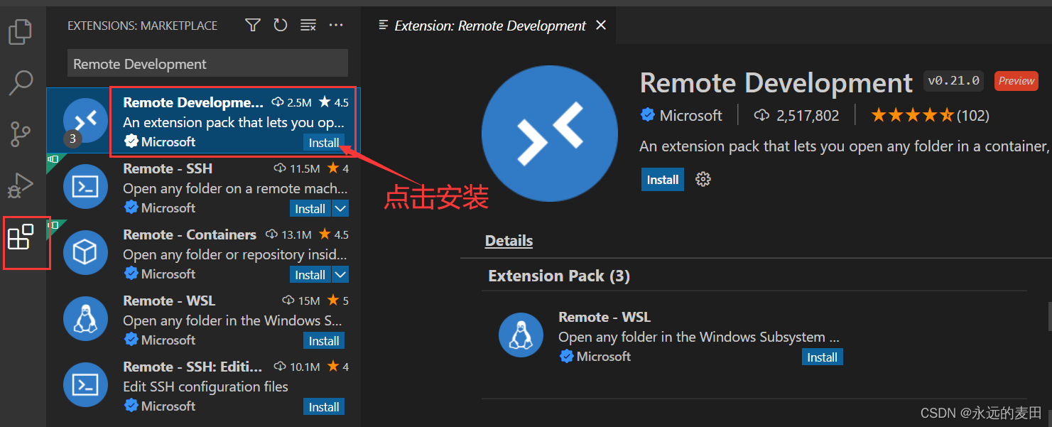Click 11.5M downloads on Remote - SSH item

[297, 168]
